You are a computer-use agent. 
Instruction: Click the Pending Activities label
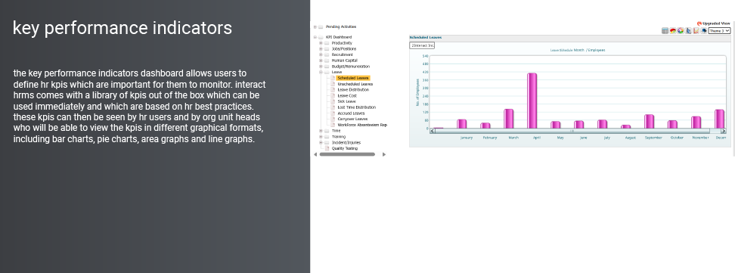pos(341,27)
